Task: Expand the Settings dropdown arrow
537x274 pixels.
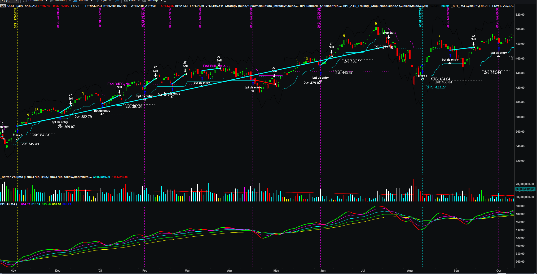Action: (x=162, y=1)
